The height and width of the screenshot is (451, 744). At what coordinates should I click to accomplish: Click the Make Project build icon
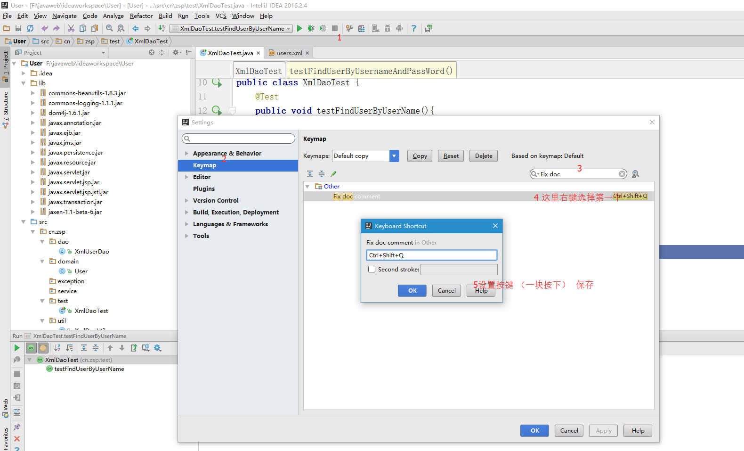click(x=162, y=28)
